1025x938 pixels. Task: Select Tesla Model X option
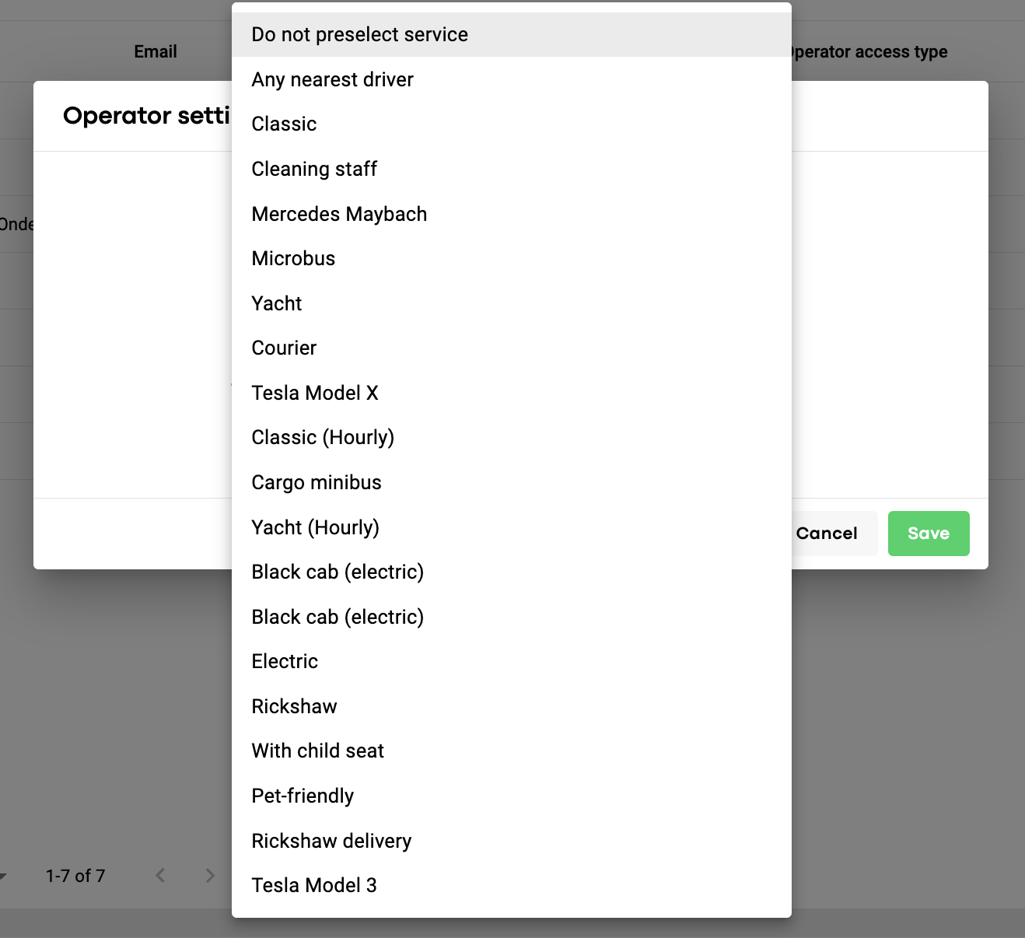tap(315, 393)
